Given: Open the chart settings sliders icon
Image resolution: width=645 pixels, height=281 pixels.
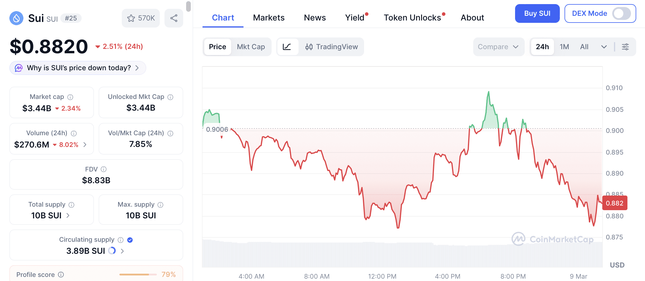Looking at the screenshot, I should pyautogui.click(x=625, y=47).
